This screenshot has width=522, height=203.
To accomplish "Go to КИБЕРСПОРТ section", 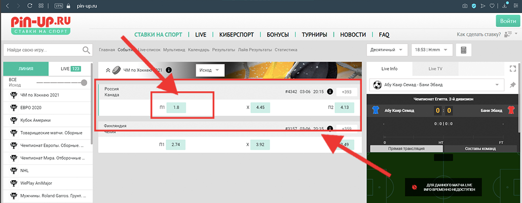I will coord(236,35).
